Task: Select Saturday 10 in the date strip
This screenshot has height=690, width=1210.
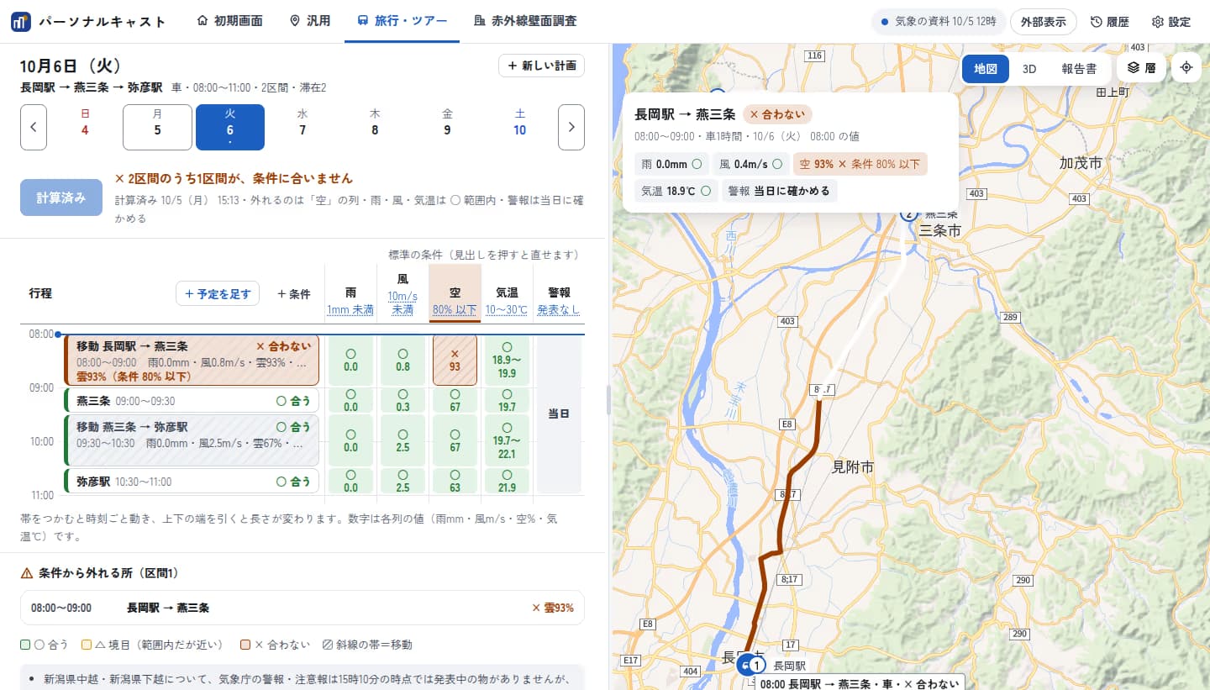Action: coord(520,127)
